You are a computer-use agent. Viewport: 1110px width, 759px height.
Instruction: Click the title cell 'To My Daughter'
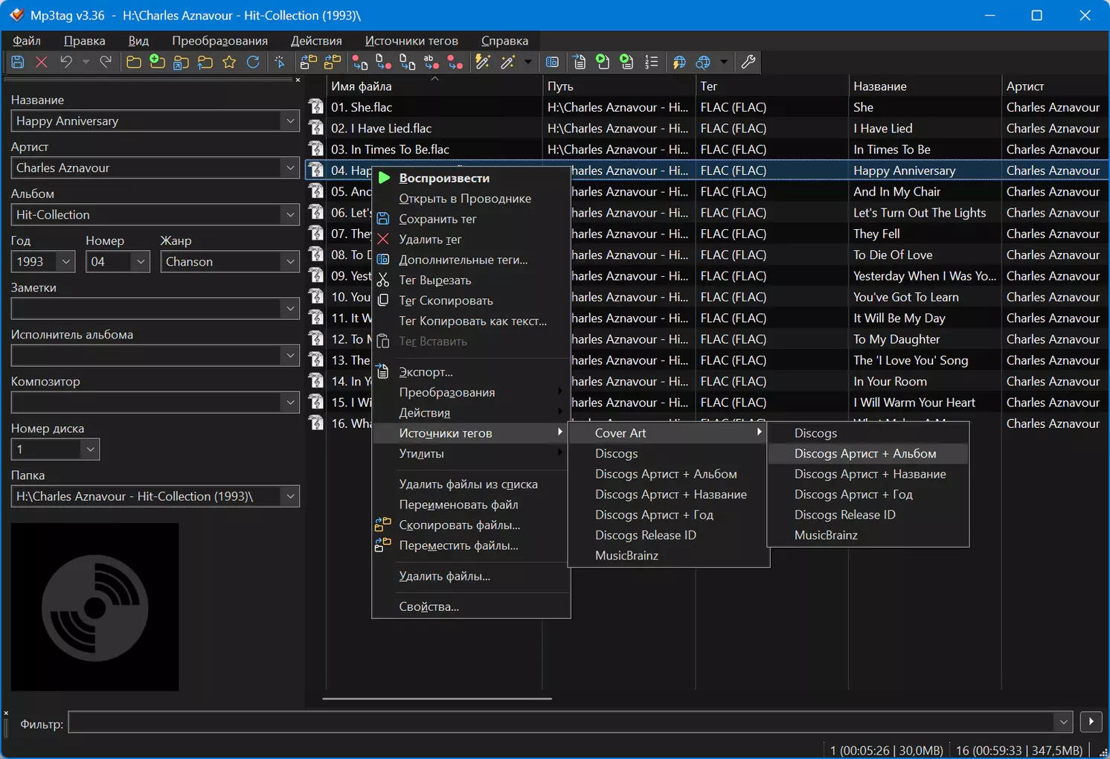click(896, 339)
